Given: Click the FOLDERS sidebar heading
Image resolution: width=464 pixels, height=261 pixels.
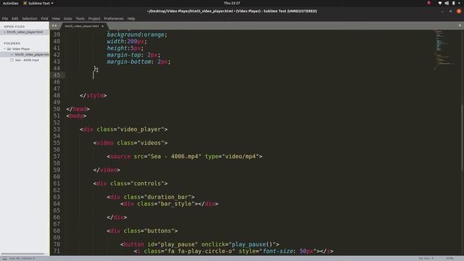Looking at the screenshot, I should [x=12, y=43].
